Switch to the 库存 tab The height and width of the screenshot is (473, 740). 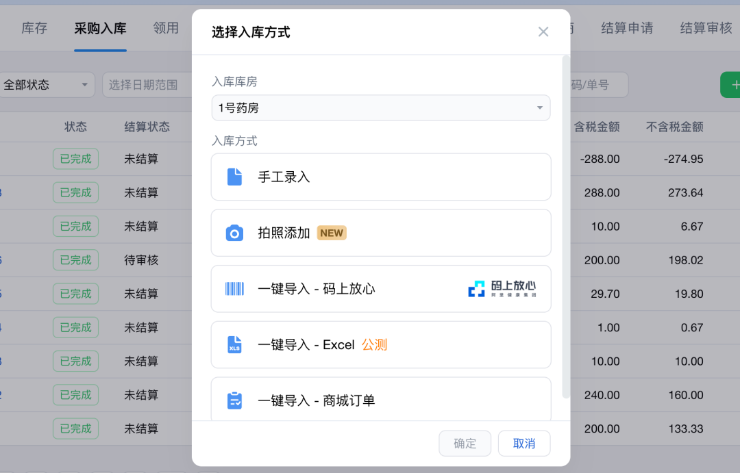34,27
